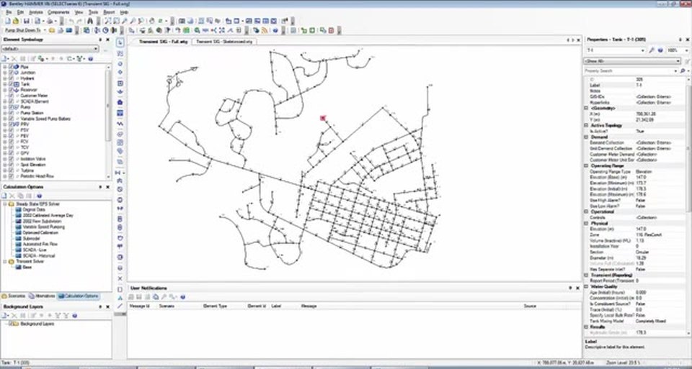Click the Zoom Extents icon in toolbar

(108, 21)
